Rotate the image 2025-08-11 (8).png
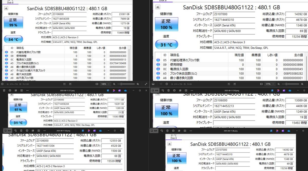This screenshot has height=171, width=308. click(x=162, y=131)
